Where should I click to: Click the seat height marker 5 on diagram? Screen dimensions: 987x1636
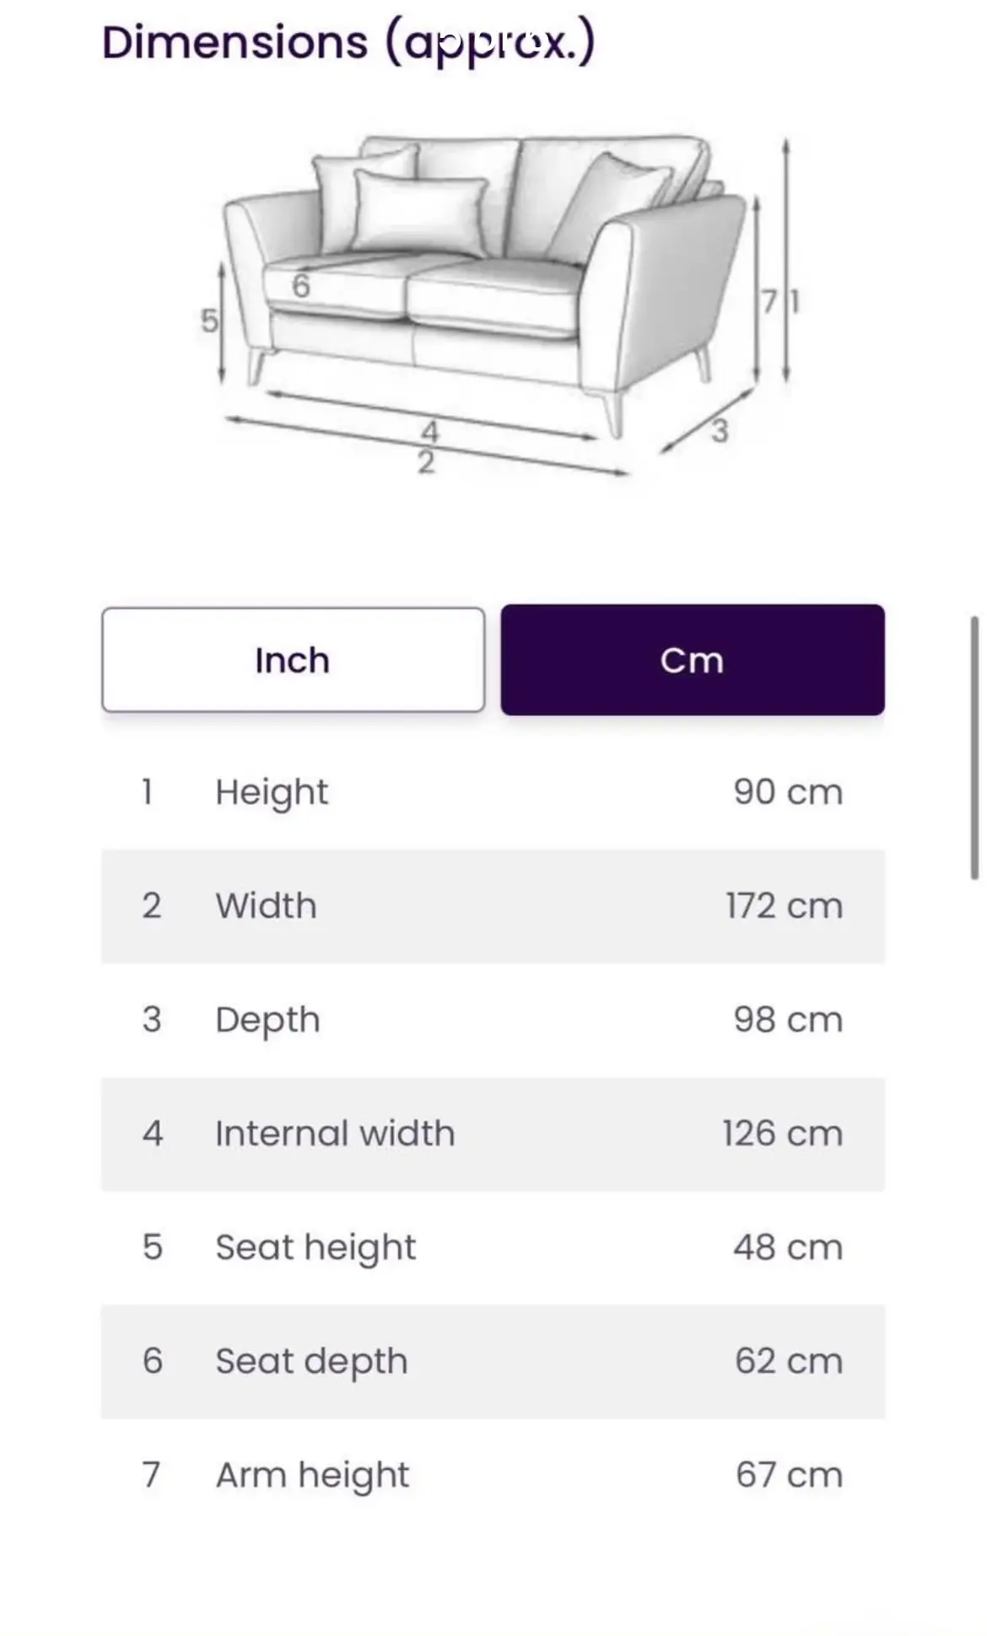click(x=208, y=321)
